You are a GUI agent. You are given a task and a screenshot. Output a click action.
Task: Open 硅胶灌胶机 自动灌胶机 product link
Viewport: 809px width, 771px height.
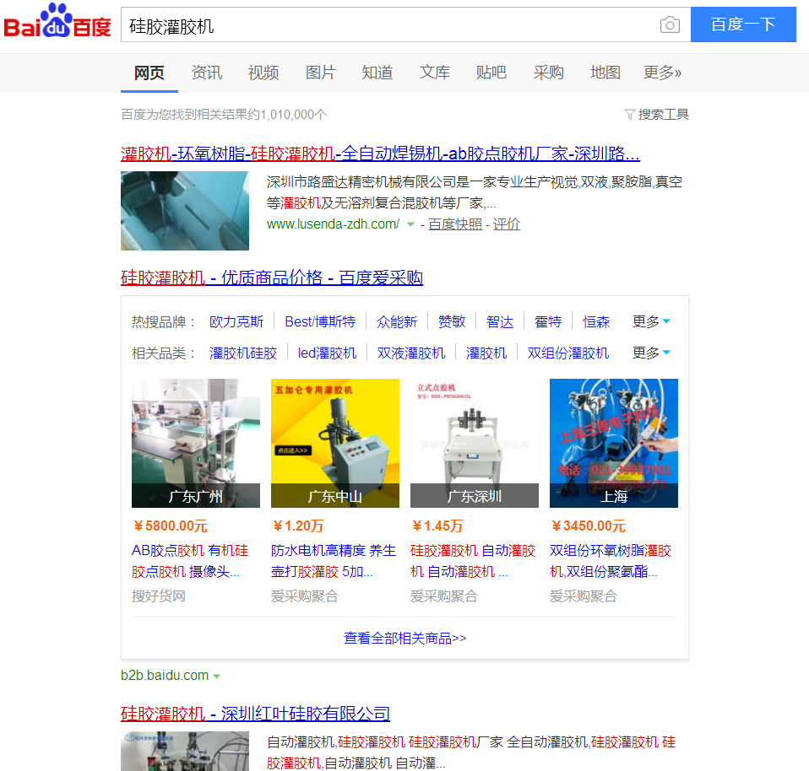(x=473, y=561)
